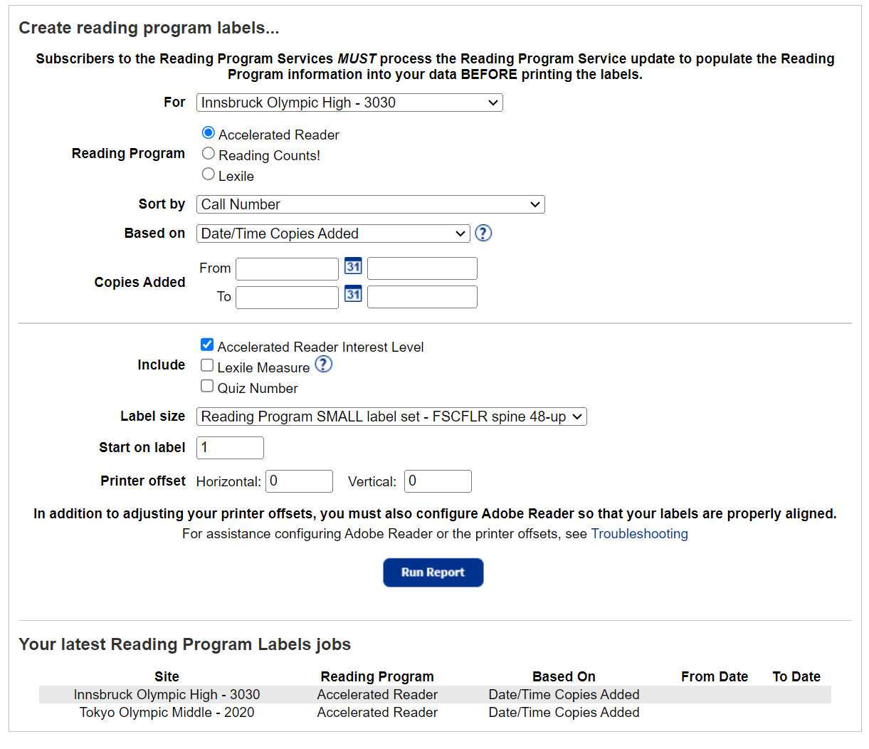Check the Quiz Number option

[206, 385]
